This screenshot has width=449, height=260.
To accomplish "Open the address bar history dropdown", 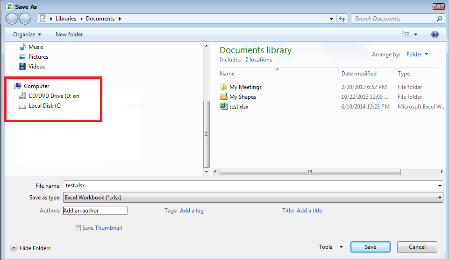I will point(331,19).
